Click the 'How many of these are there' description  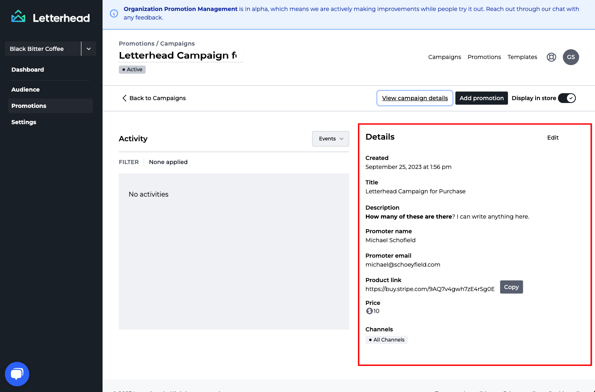[x=409, y=217]
